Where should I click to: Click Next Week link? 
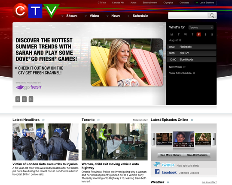177,67
